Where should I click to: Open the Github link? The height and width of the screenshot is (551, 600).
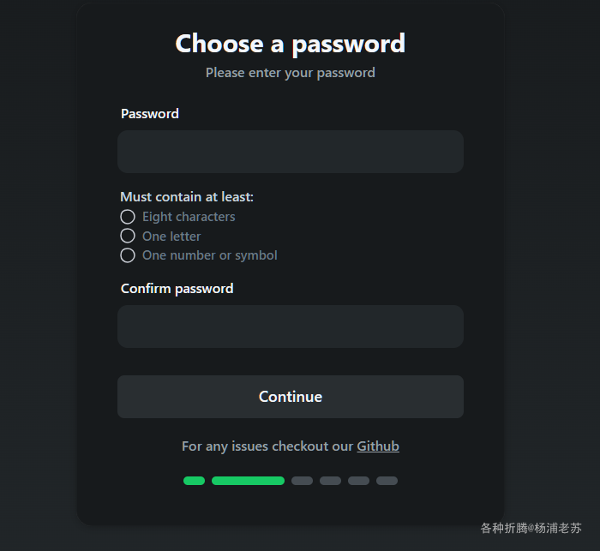(x=378, y=446)
